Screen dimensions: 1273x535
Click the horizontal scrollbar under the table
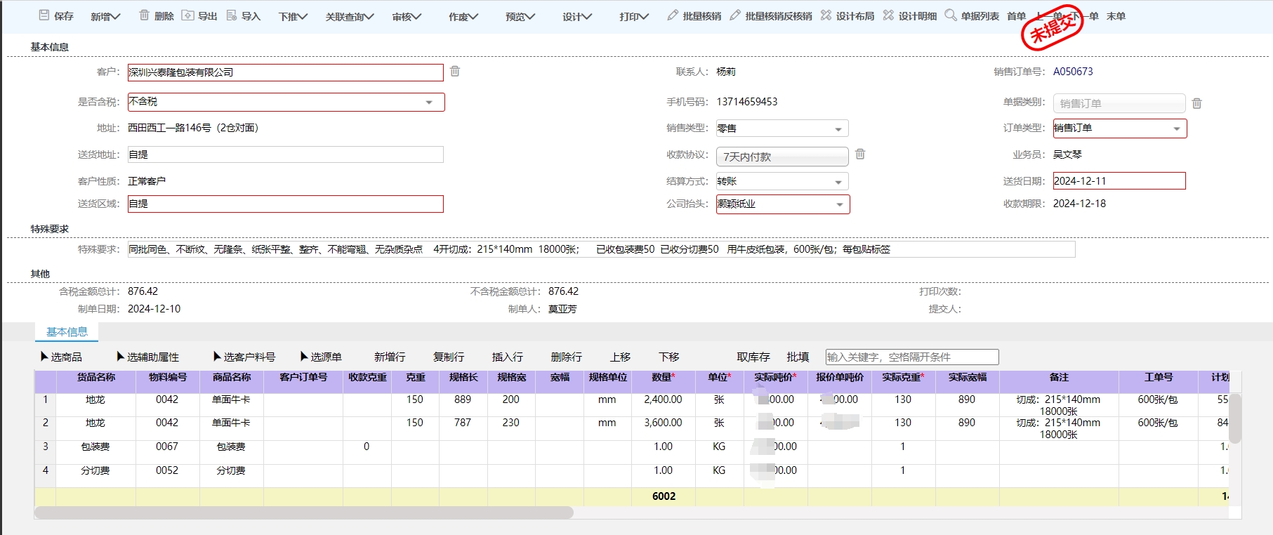coord(303,513)
